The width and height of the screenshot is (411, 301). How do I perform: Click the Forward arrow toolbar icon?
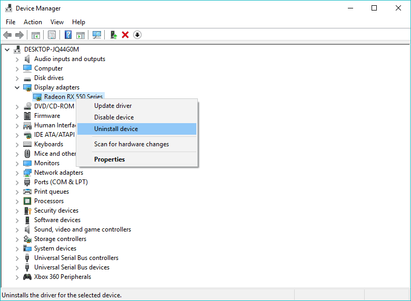19,35
